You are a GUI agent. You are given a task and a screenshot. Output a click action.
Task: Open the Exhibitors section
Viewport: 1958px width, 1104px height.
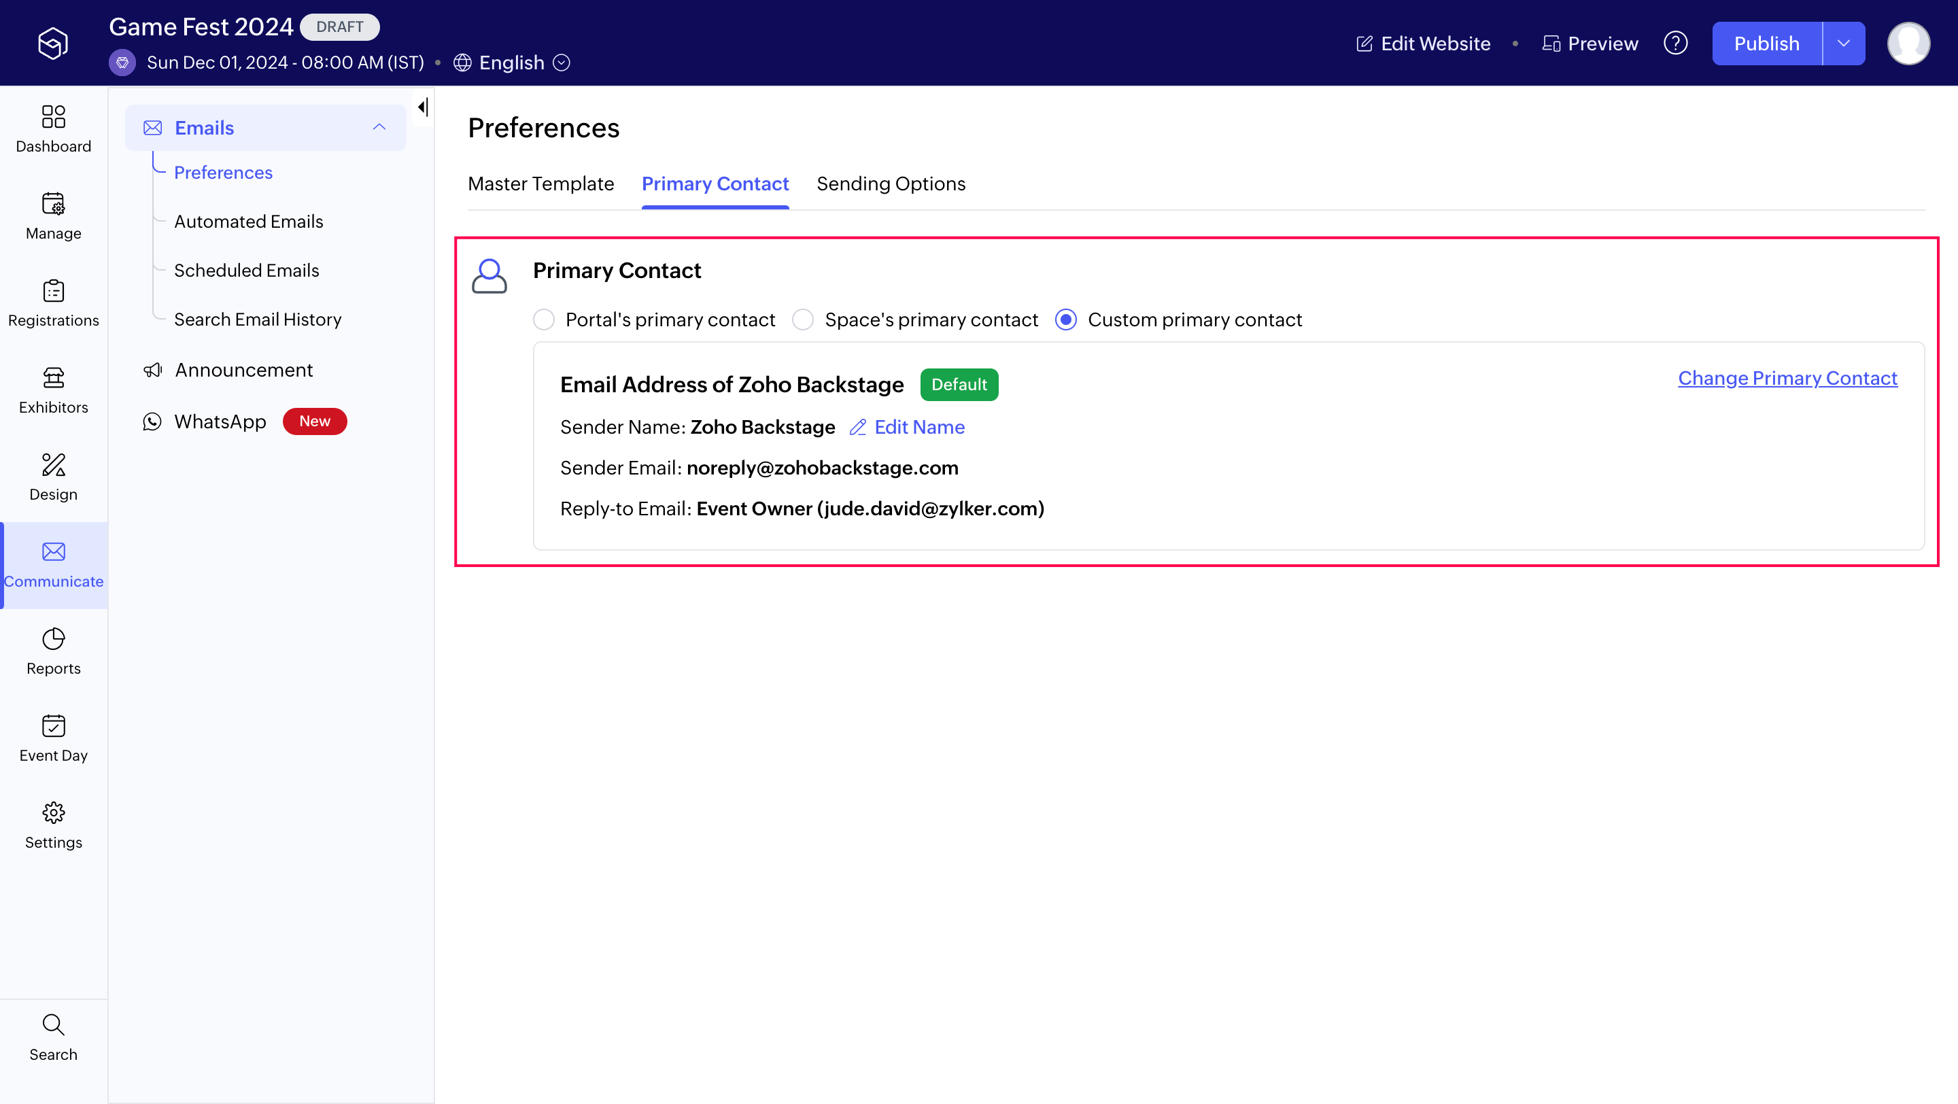(x=53, y=390)
